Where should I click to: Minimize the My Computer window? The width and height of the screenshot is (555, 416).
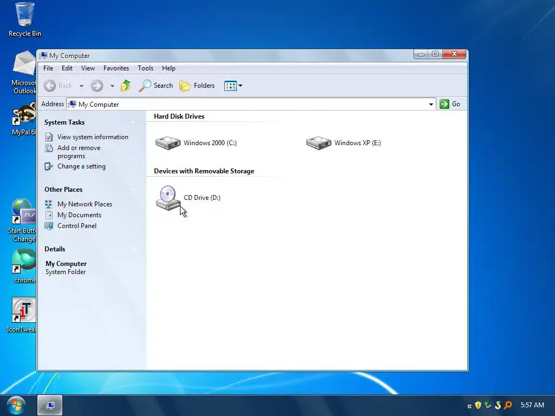pyautogui.click(x=421, y=54)
